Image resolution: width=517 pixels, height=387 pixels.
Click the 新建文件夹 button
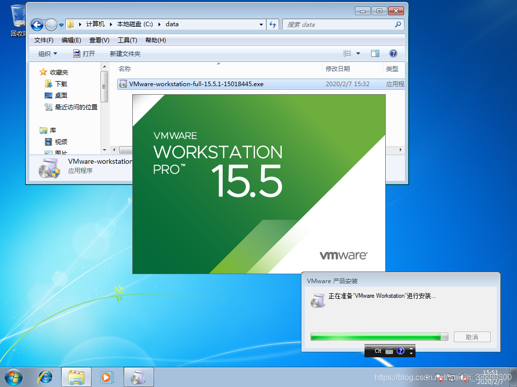125,53
